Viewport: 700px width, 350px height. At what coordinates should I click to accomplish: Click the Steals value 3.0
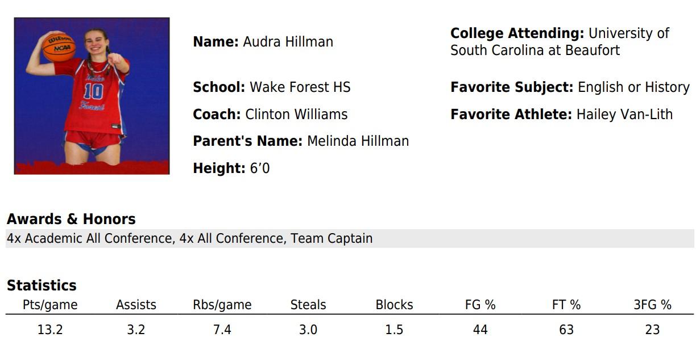308,330
